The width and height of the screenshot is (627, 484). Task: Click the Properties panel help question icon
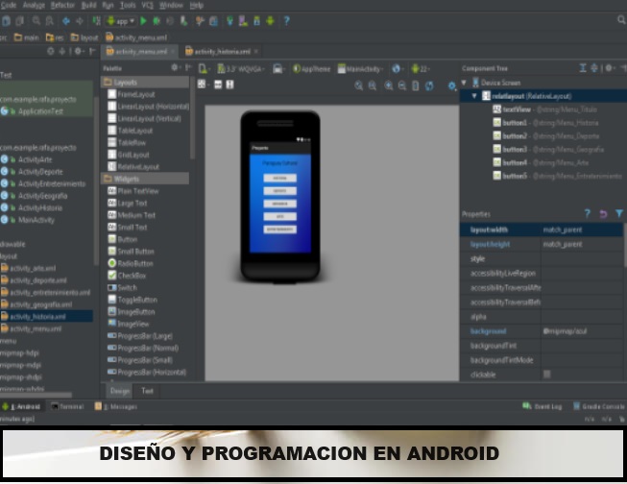[587, 213]
